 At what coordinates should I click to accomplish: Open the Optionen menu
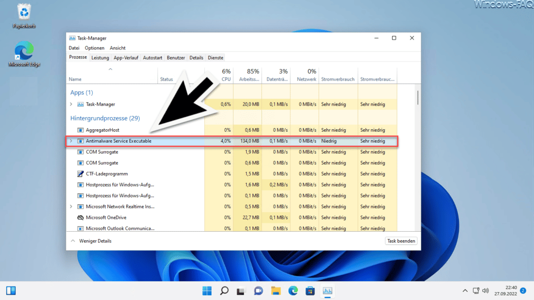pos(94,48)
